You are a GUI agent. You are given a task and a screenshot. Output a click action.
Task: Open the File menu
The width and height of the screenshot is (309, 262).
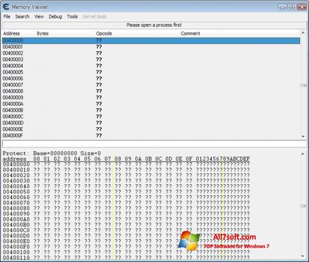click(x=7, y=17)
